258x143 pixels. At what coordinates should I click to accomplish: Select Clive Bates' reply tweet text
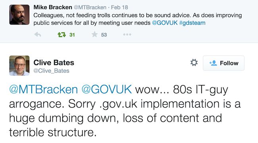tap(125, 111)
